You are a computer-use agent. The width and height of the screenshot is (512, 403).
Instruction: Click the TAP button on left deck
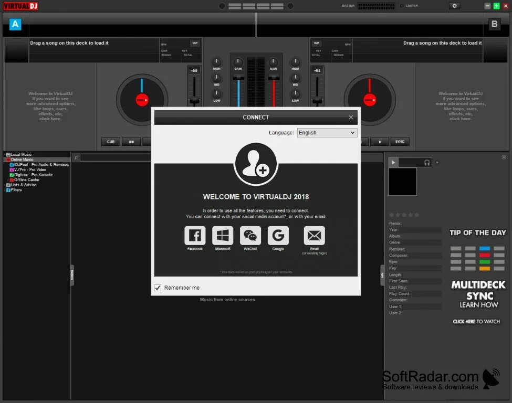(x=195, y=43)
